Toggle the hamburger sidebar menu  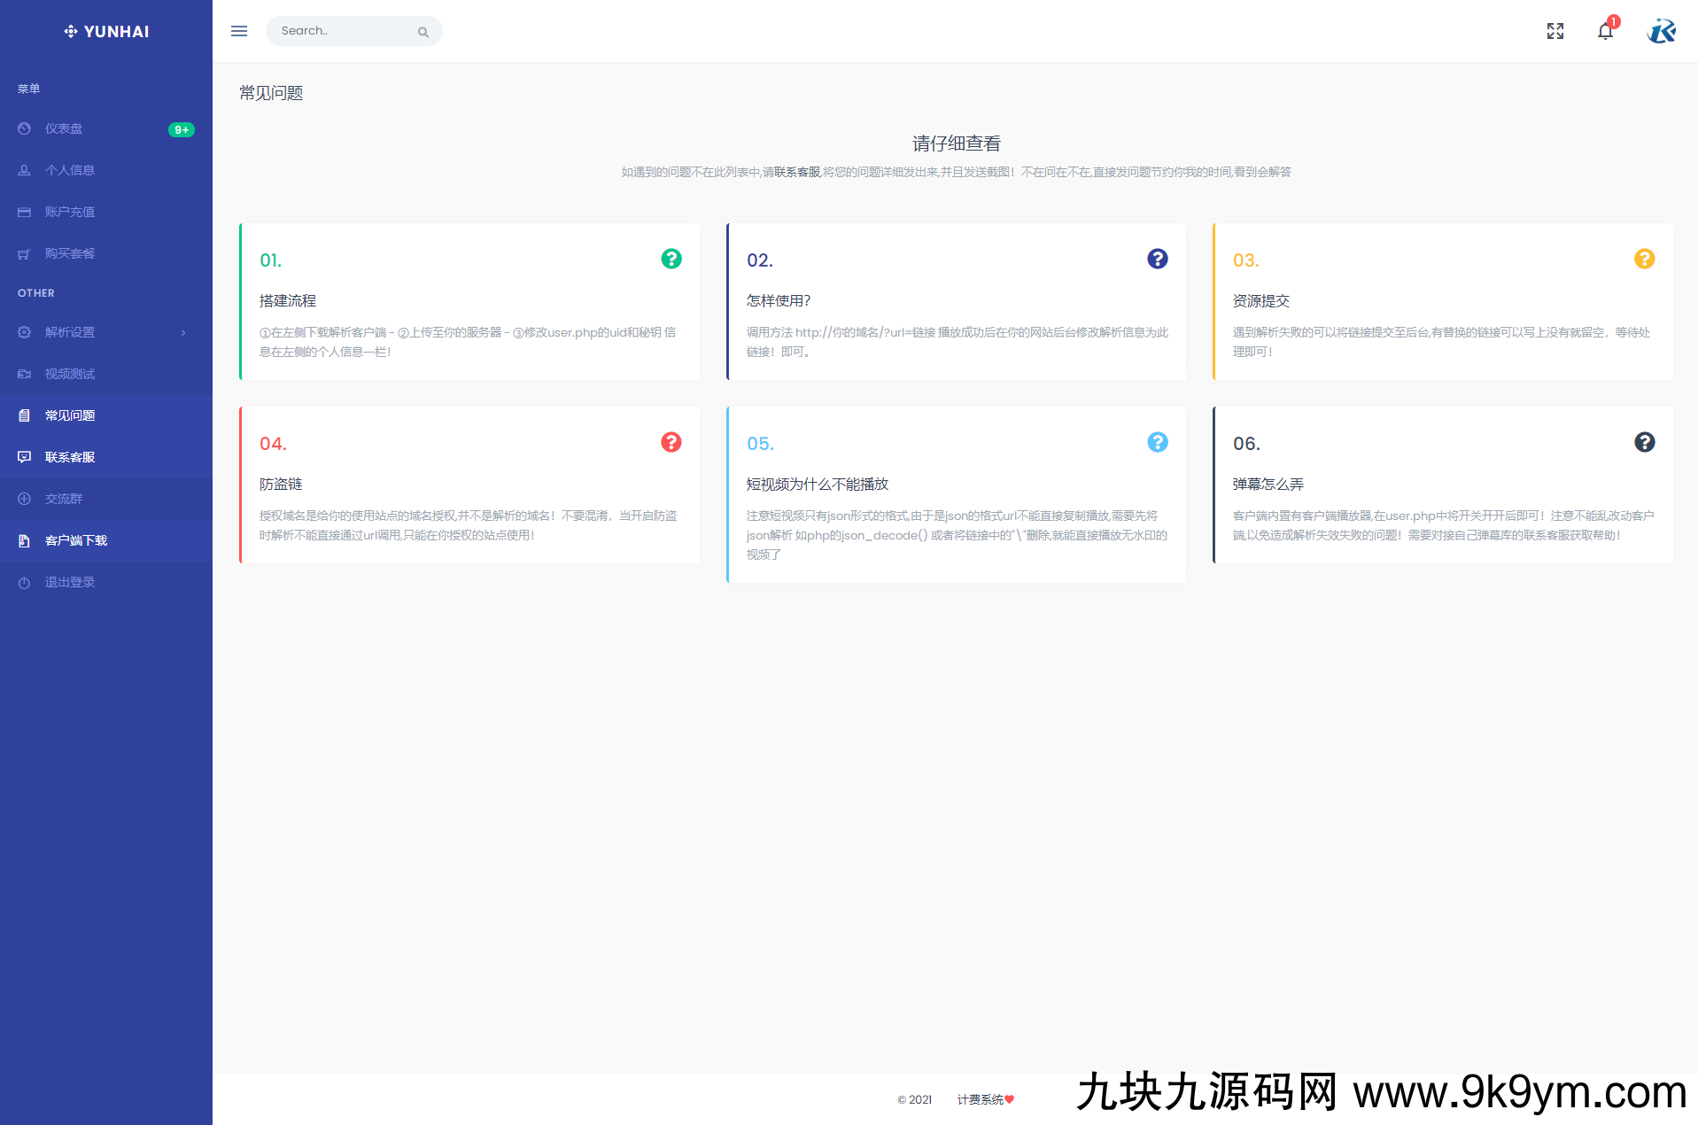(239, 31)
